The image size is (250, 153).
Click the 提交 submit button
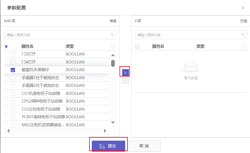(x=108, y=146)
